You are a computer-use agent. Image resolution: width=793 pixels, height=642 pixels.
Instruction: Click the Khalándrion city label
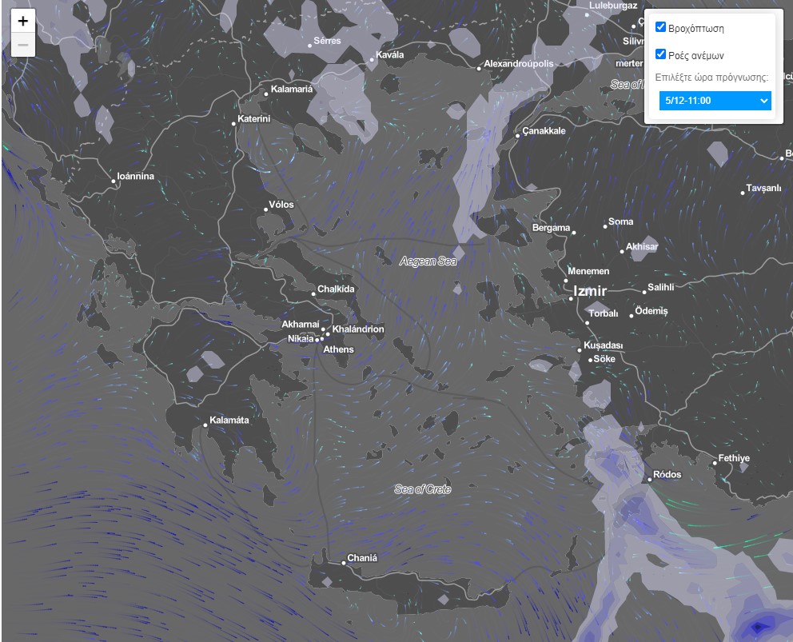(x=358, y=329)
